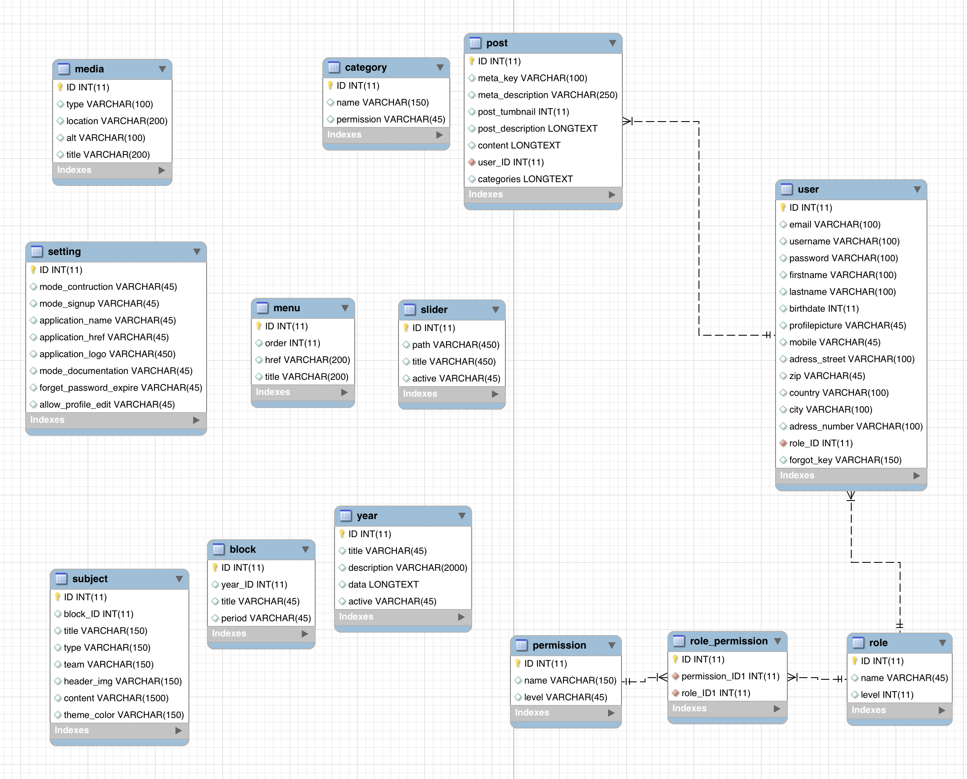Expand the permission table's Indexes arrow
The width and height of the screenshot is (967, 779).
(x=611, y=713)
